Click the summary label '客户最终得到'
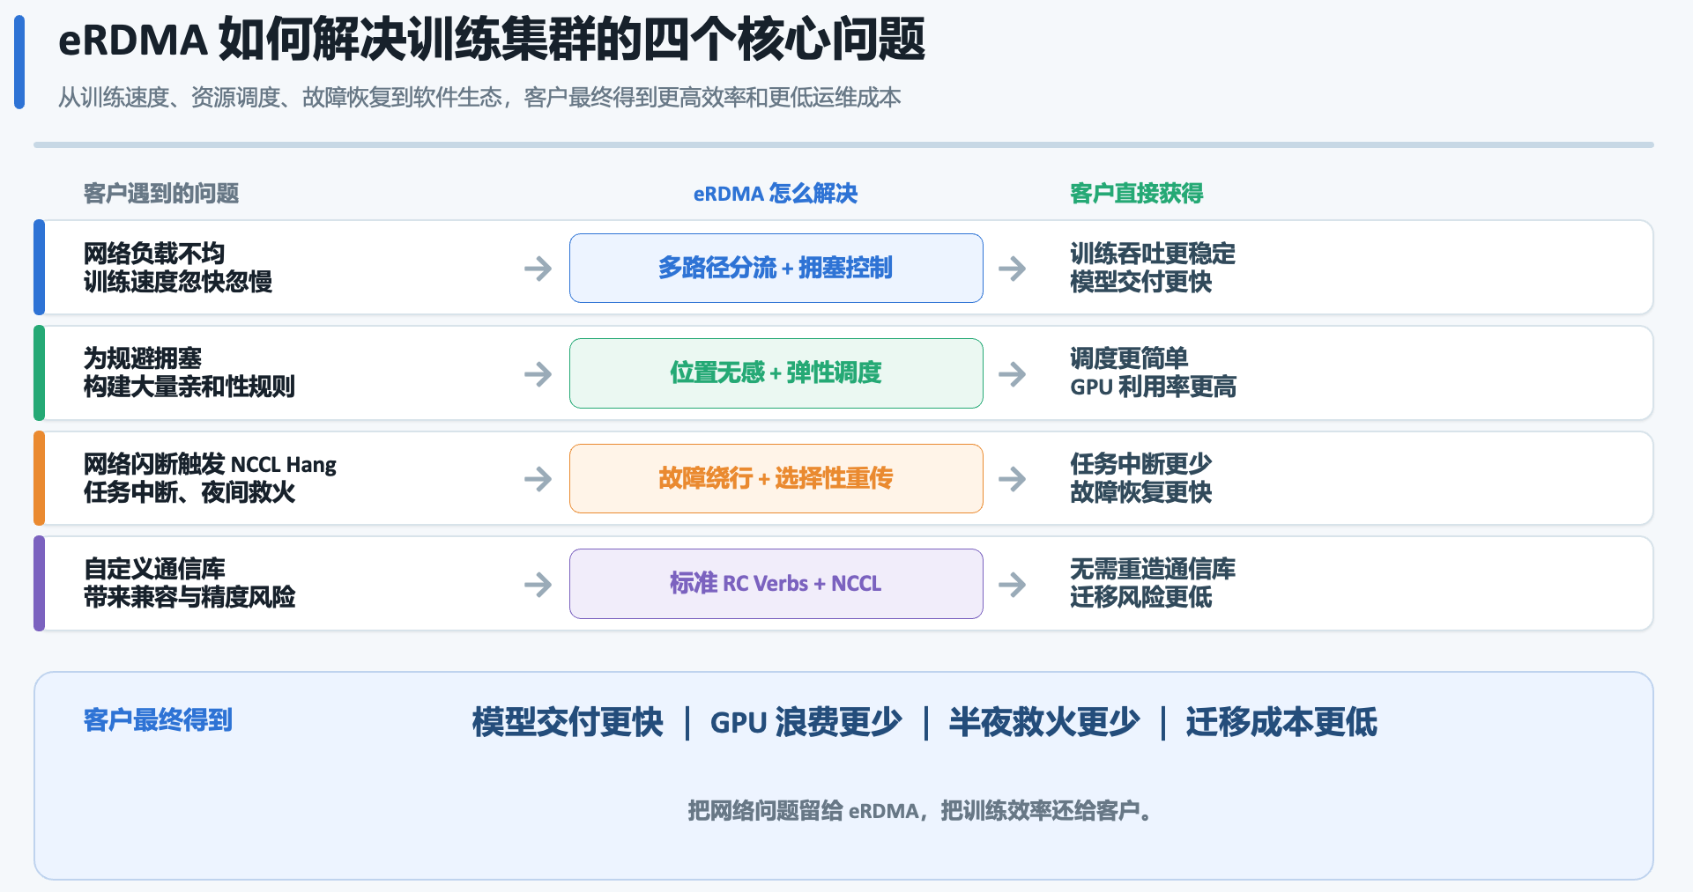The height and width of the screenshot is (892, 1693). 158,720
